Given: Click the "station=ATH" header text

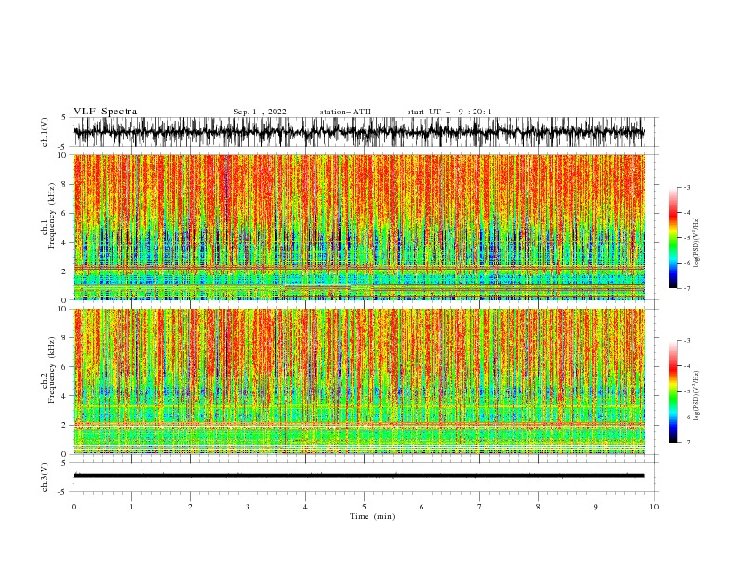Looking at the screenshot, I should tap(345, 112).
